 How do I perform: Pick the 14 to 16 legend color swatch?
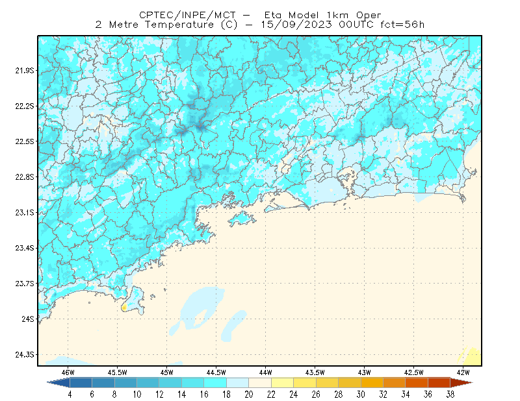[x=193, y=383]
